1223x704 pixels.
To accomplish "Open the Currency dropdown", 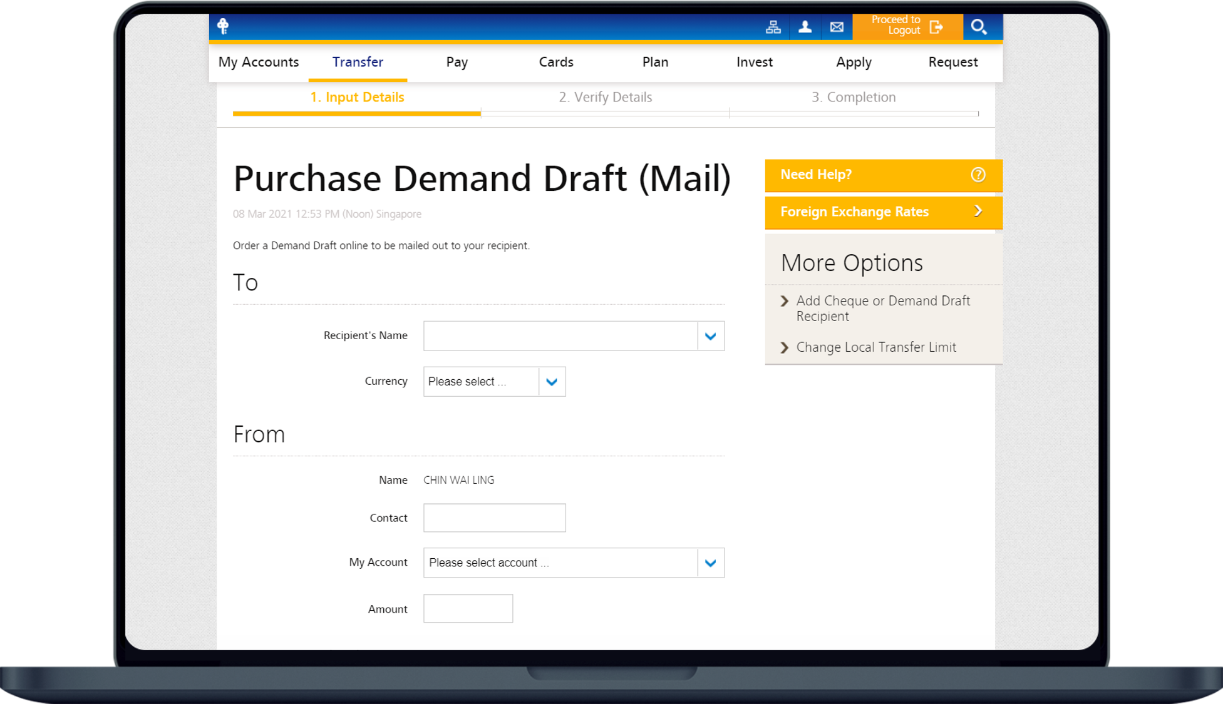I will coord(551,382).
